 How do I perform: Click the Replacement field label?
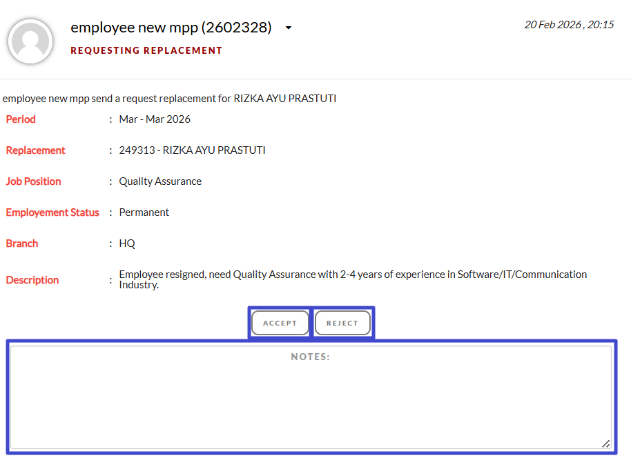[x=35, y=150]
